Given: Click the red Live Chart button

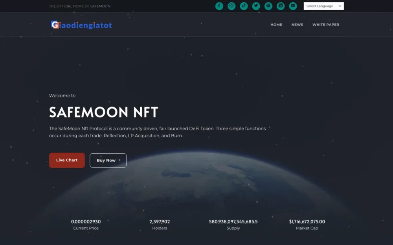Looking at the screenshot, I should 67,160.
